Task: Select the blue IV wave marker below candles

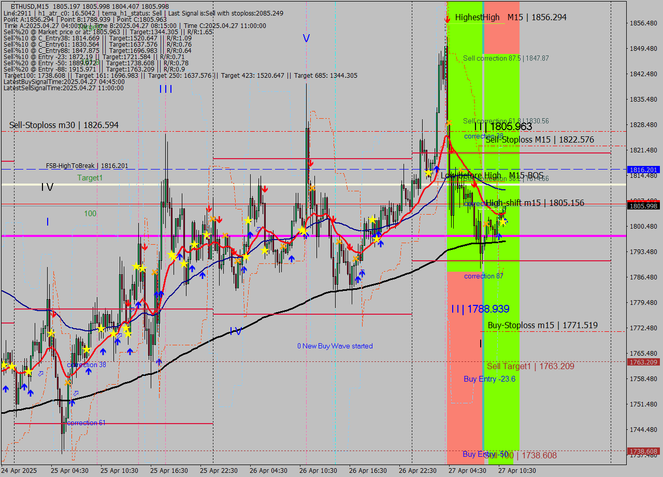Action: (236, 331)
